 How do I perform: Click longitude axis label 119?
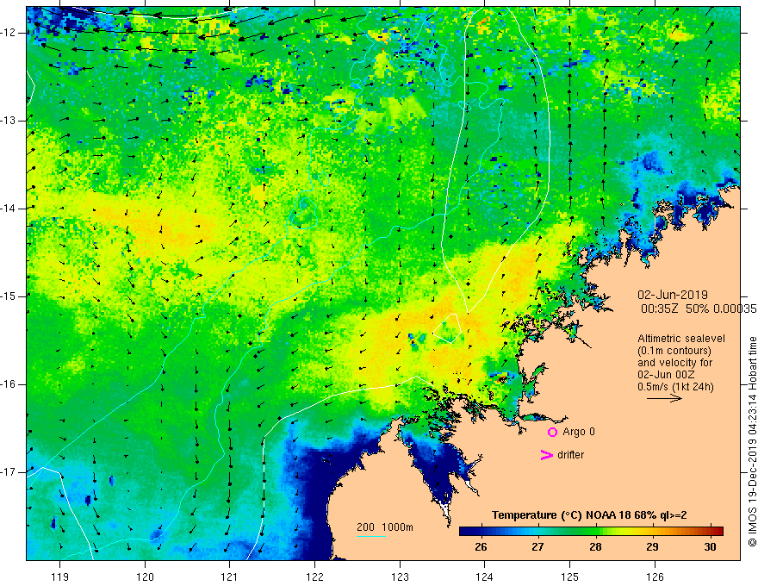(60, 577)
